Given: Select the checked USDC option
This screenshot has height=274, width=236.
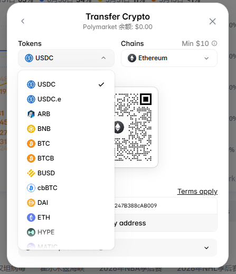Looking at the screenshot, I should [66, 84].
